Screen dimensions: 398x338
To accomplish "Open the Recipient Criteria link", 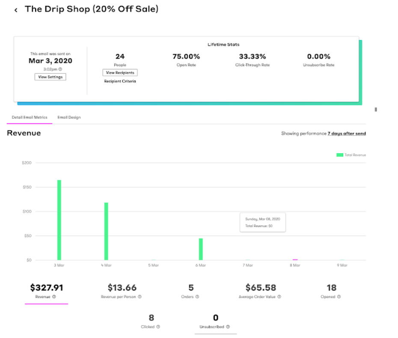I will (120, 81).
